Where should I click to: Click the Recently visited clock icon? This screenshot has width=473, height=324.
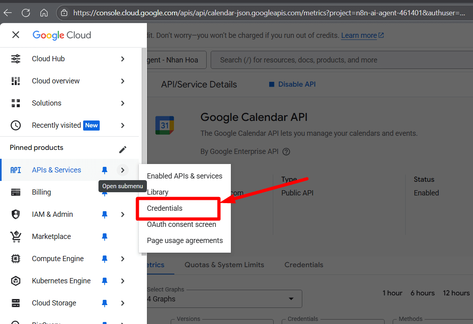point(16,125)
